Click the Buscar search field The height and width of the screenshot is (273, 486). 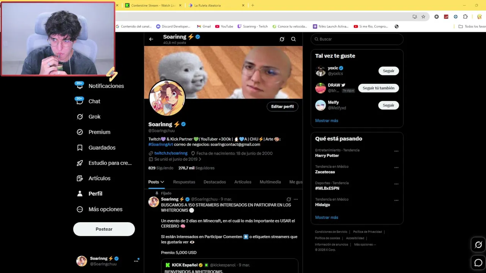coord(357,39)
